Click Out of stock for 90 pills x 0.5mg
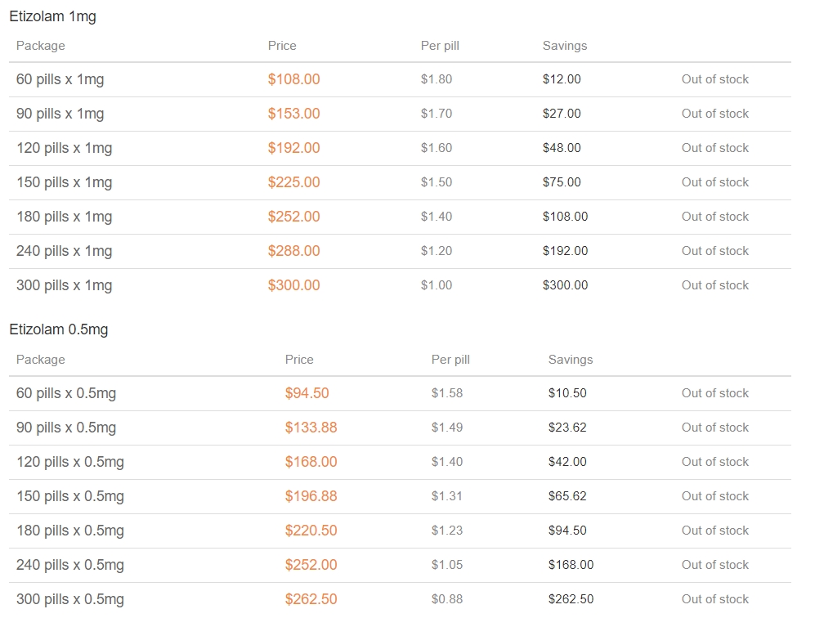This screenshot has width=815, height=627. tap(714, 428)
